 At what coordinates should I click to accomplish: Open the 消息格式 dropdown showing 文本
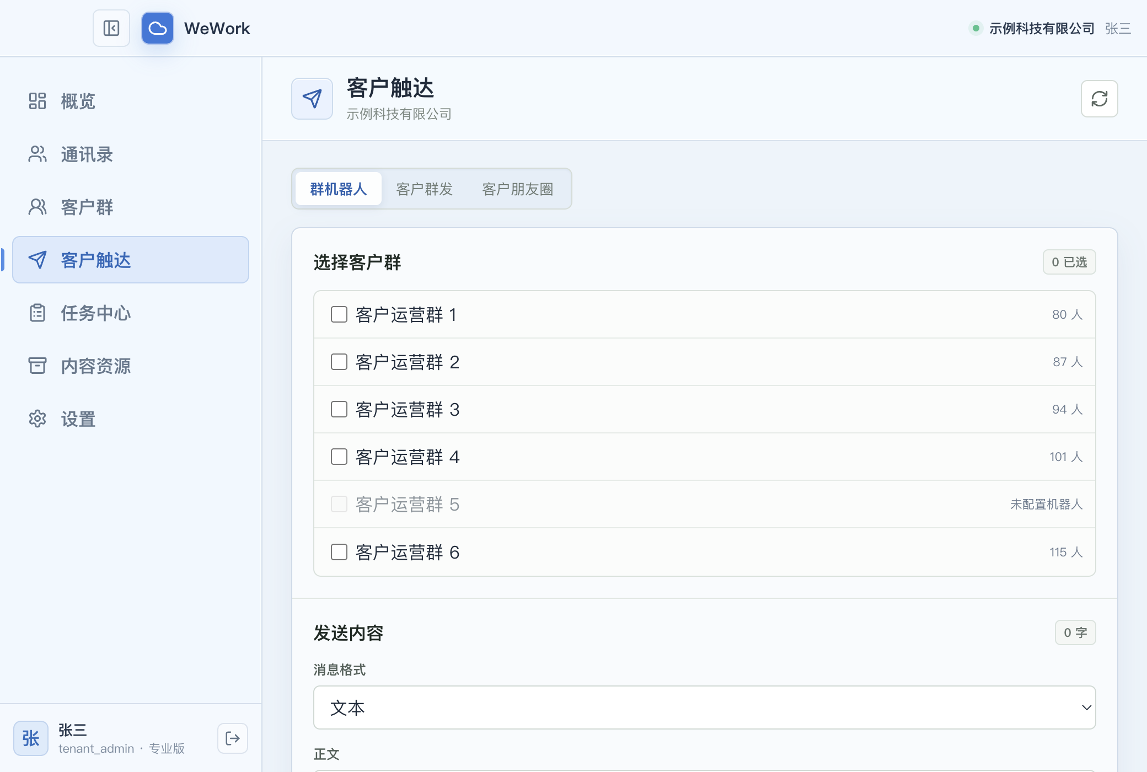click(705, 707)
